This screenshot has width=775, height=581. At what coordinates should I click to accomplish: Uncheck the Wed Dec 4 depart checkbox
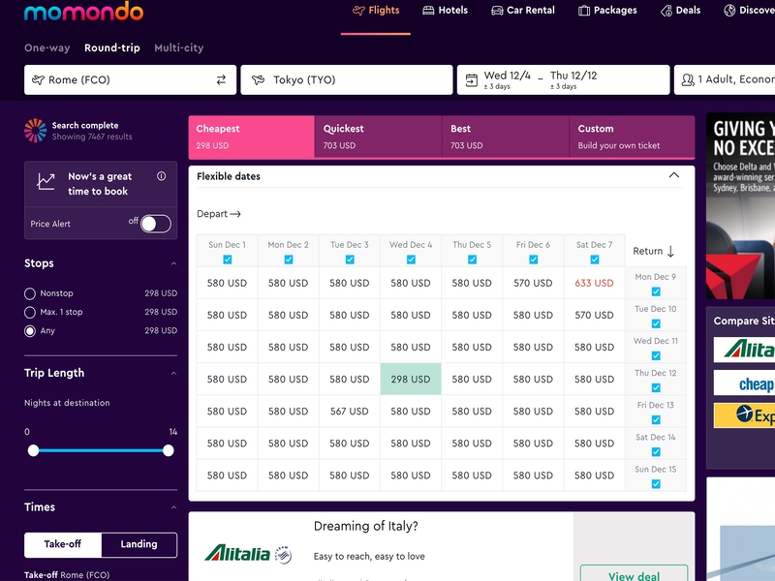pyautogui.click(x=411, y=260)
